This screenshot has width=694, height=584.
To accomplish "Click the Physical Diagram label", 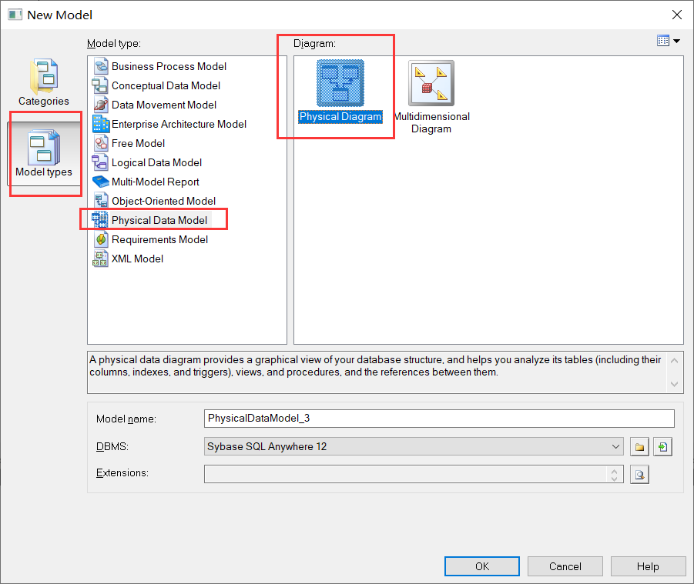I will pos(340,117).
